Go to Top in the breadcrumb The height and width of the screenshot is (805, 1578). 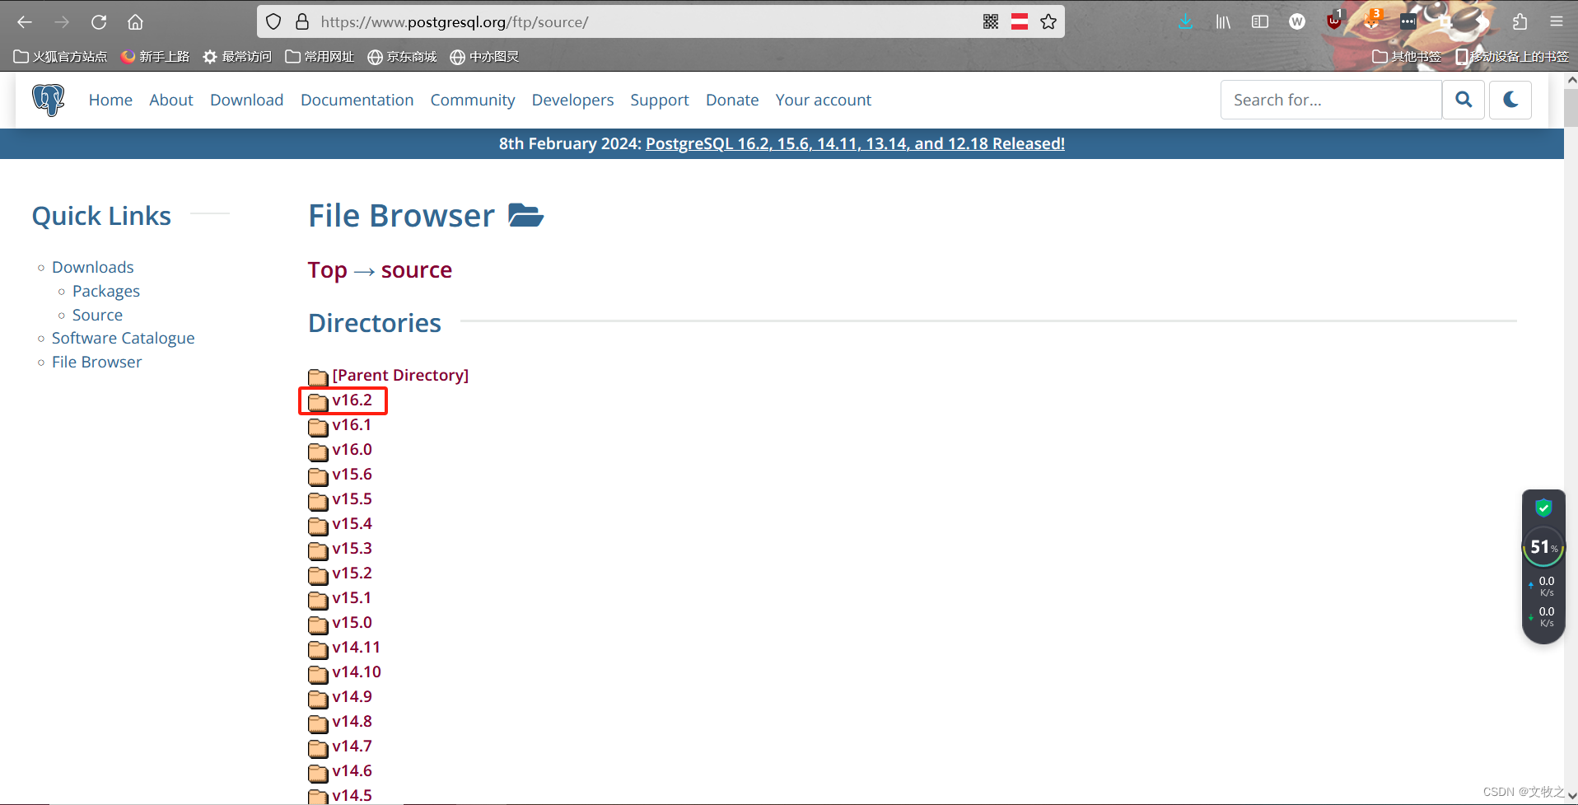(x=327, y=270)
